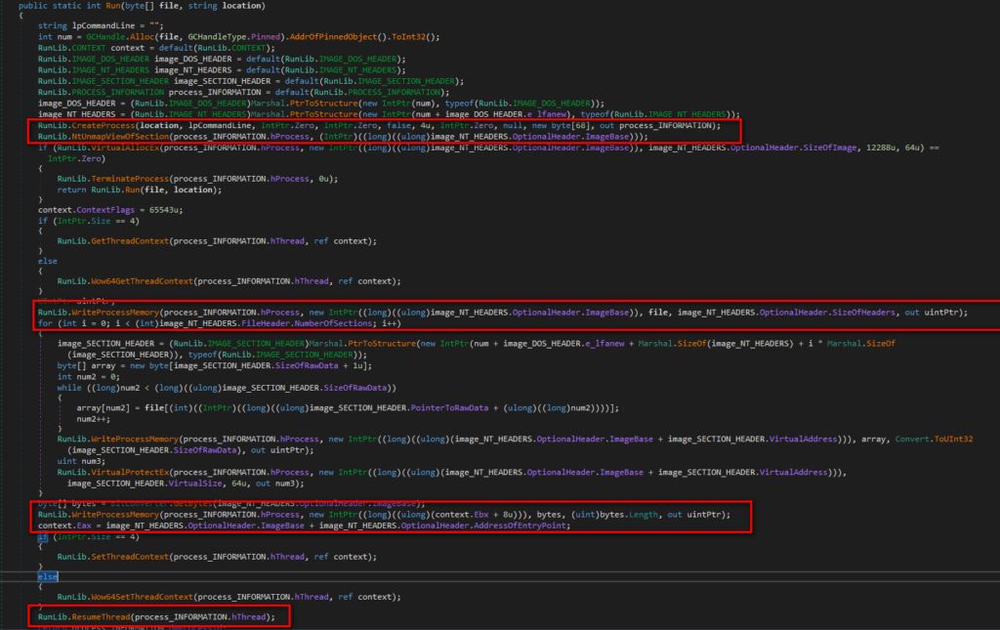Click the GCHandle.Alloc method call
This screenshot has width=1000, height=630.
pos(120,37)
